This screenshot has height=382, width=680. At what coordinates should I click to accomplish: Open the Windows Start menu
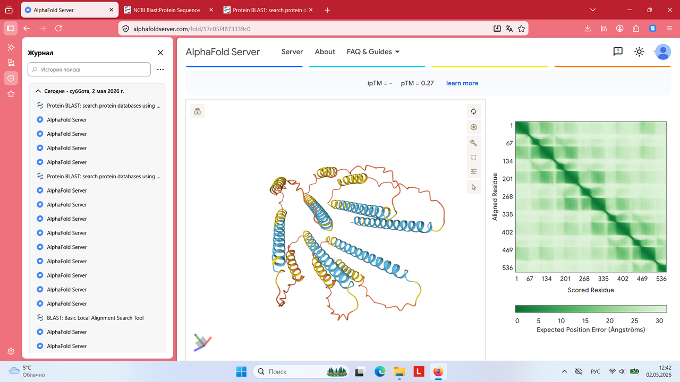coord(241,371)
